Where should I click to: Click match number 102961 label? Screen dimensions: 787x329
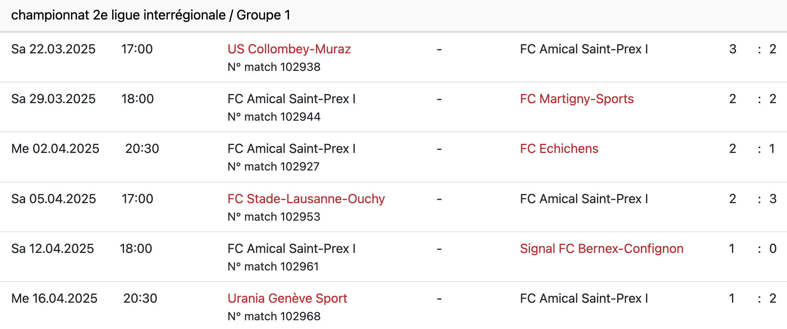(273, 266)
